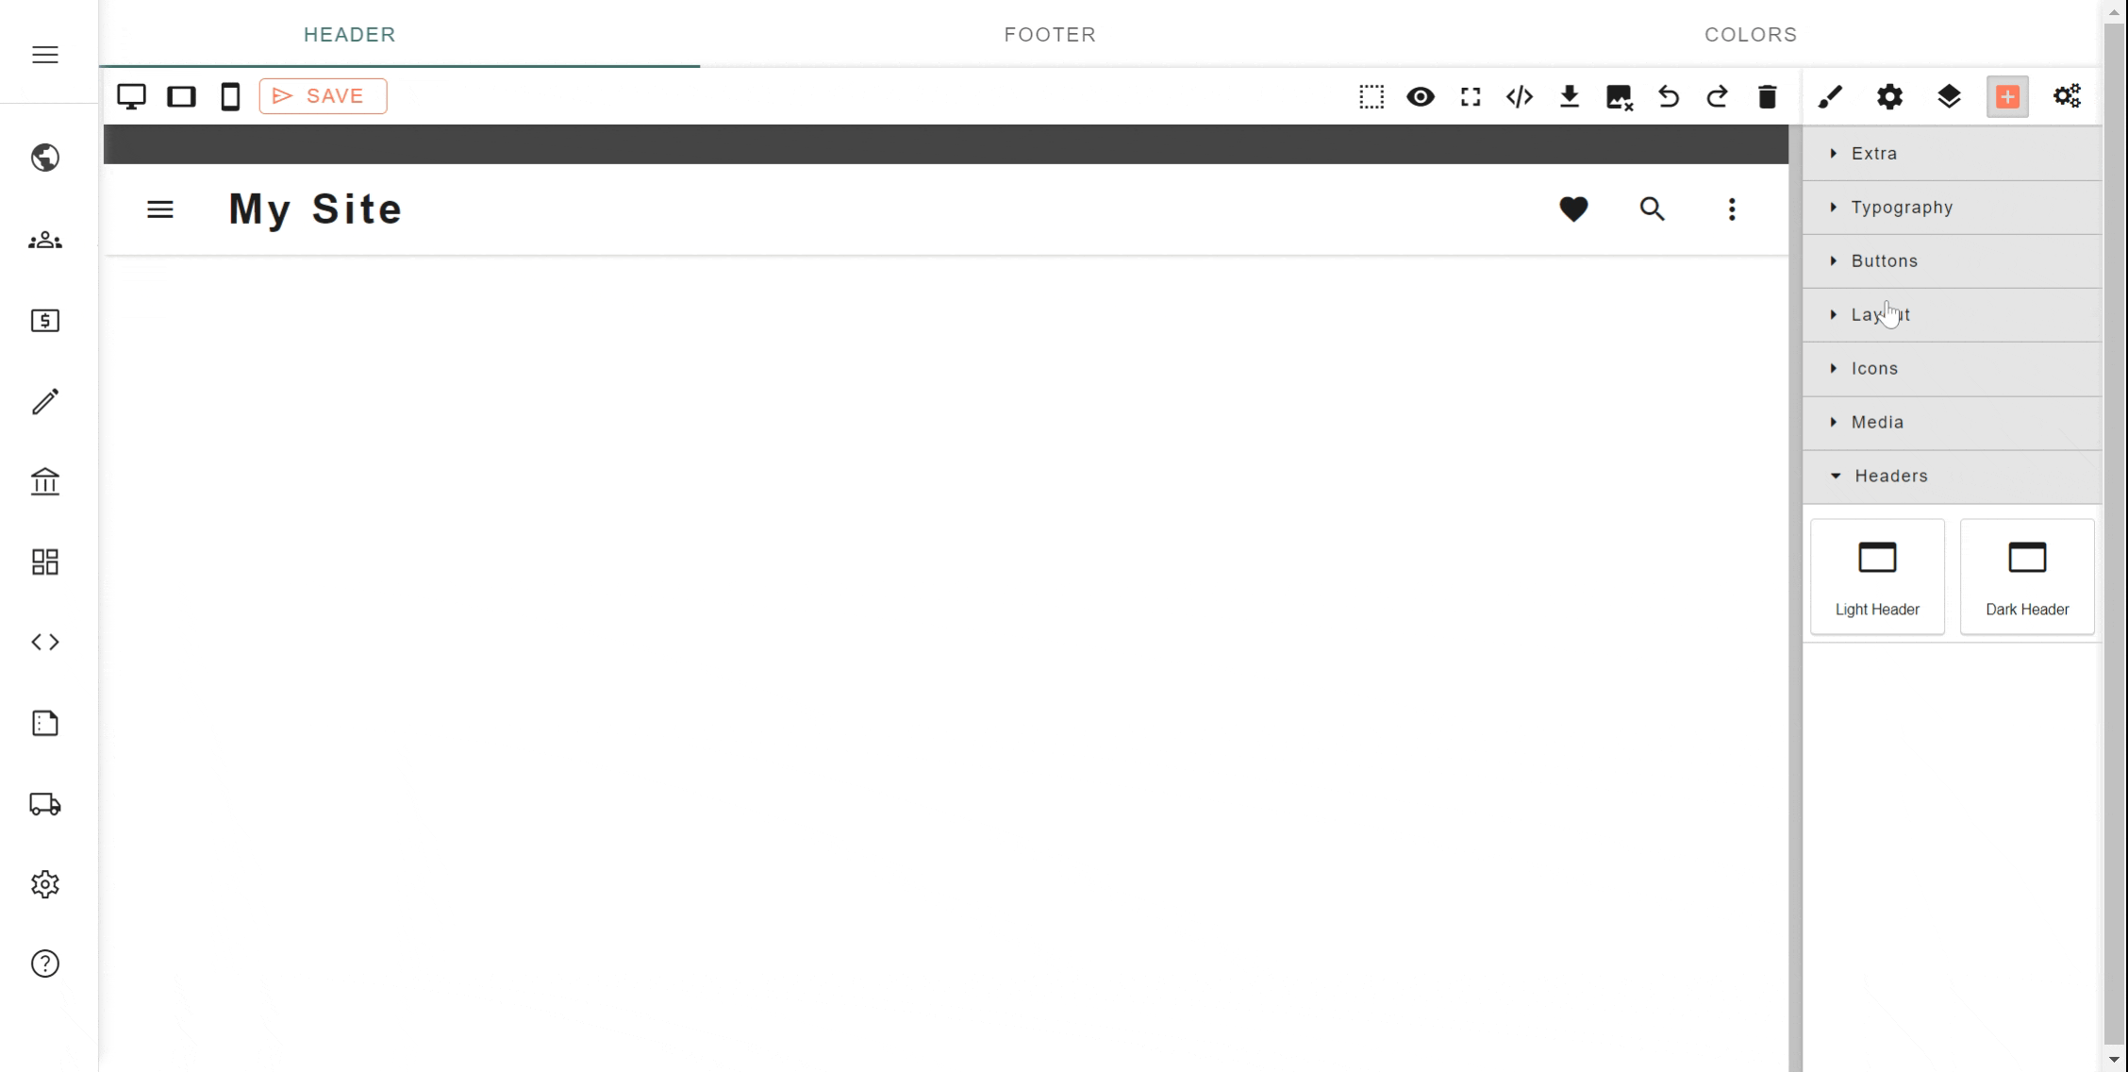Viewport: 2128px width, 1072px height.
Task: Click the redo arrow icon
Action: [x=1718, y=96]
